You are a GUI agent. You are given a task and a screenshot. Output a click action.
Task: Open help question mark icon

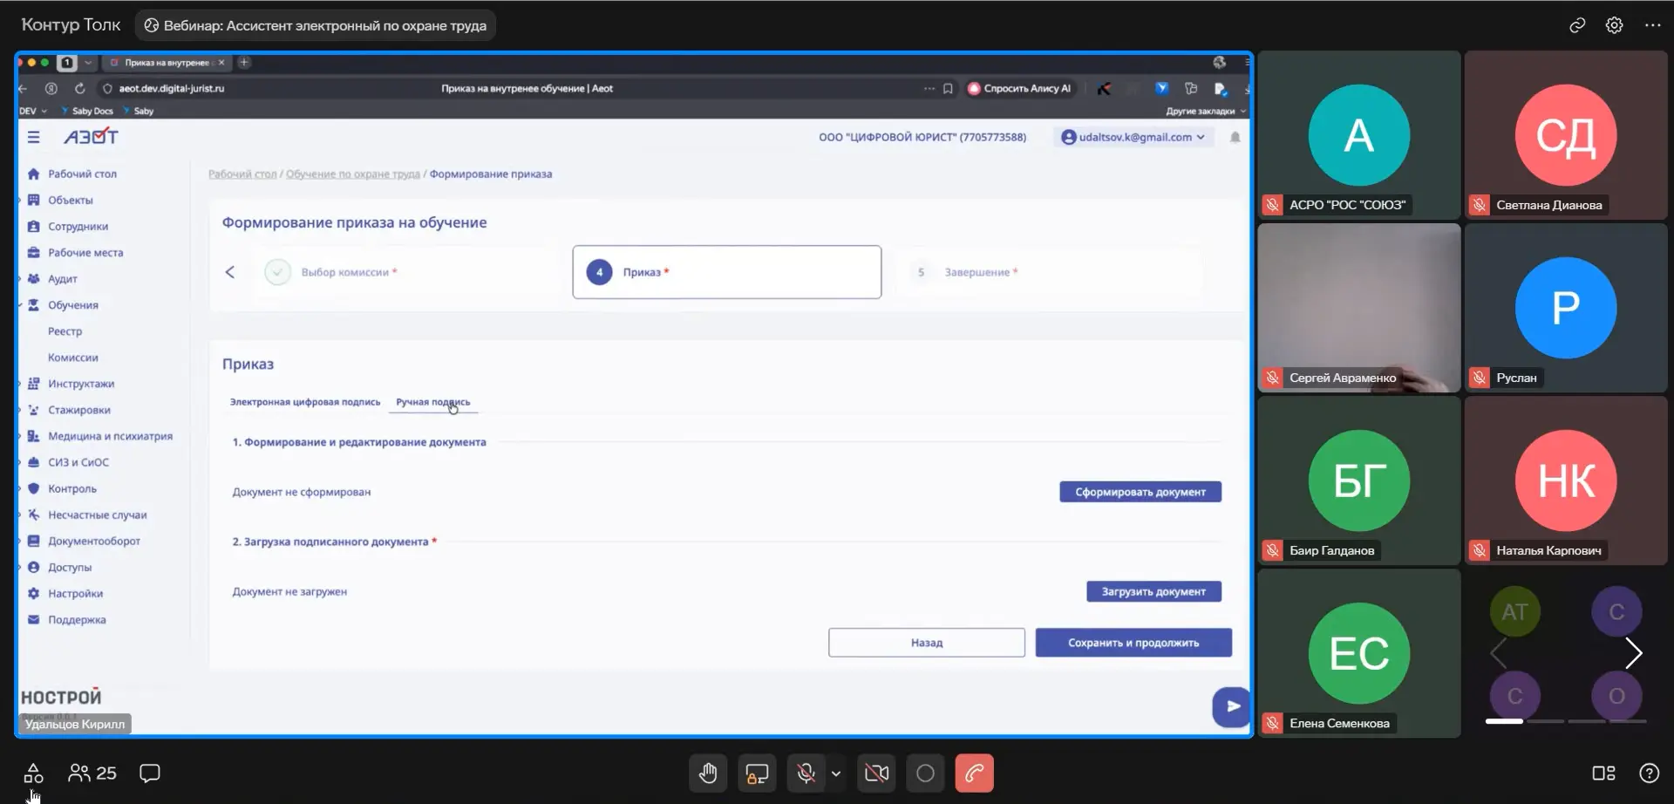(x=1649, y=773)
